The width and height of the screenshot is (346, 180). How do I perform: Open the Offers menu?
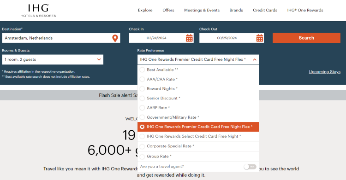click(x=168, y=10)
